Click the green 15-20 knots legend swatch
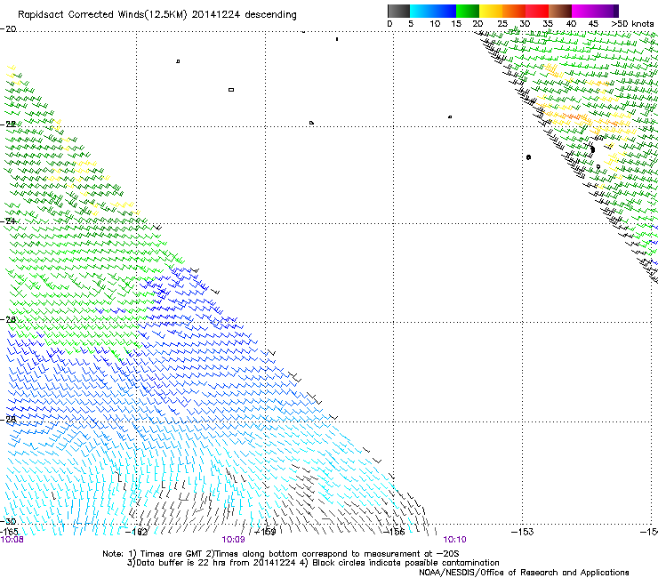 468,11
